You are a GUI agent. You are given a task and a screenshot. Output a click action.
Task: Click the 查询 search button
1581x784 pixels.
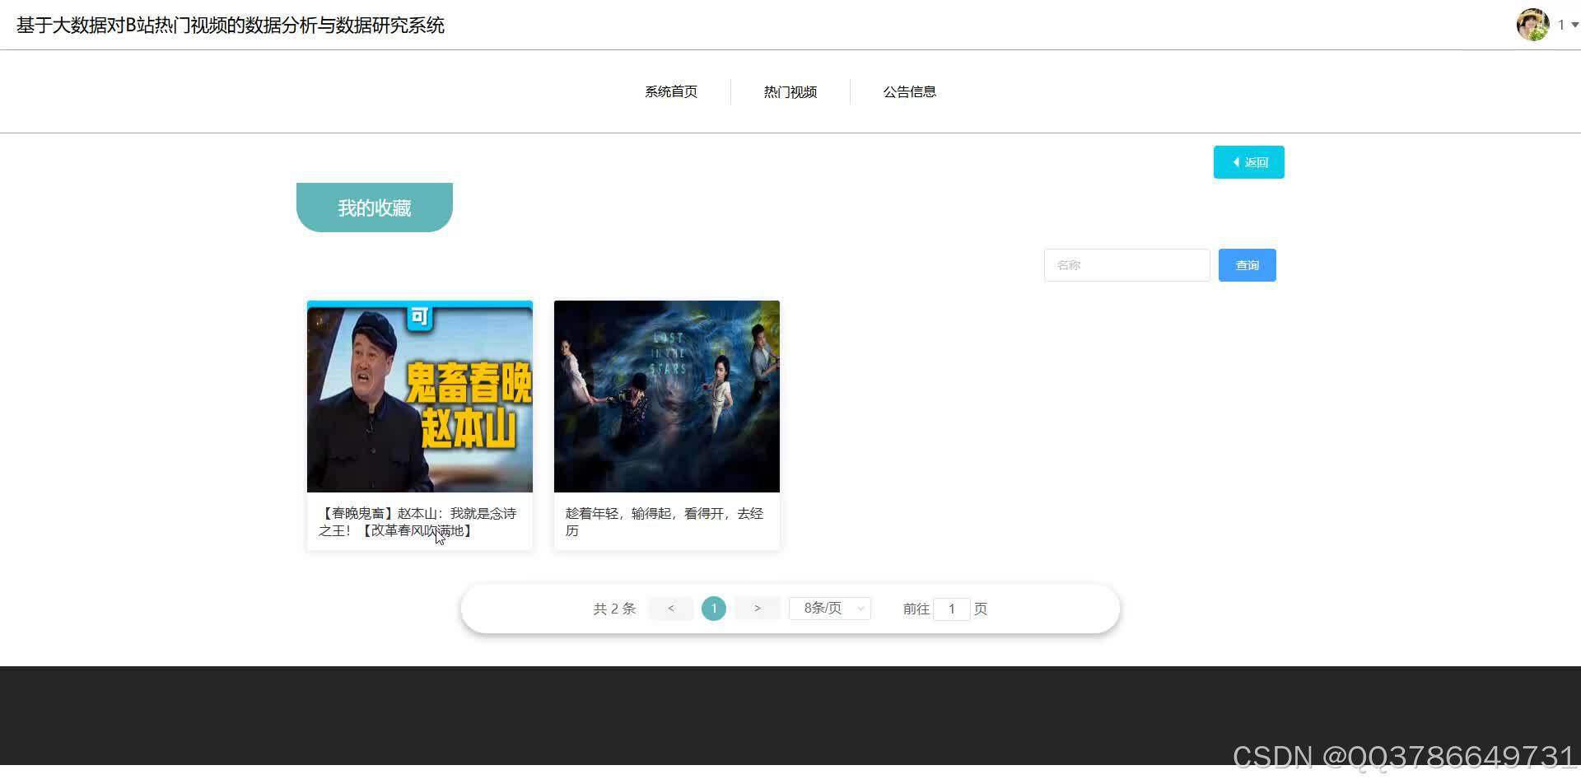pos(1246,264)
